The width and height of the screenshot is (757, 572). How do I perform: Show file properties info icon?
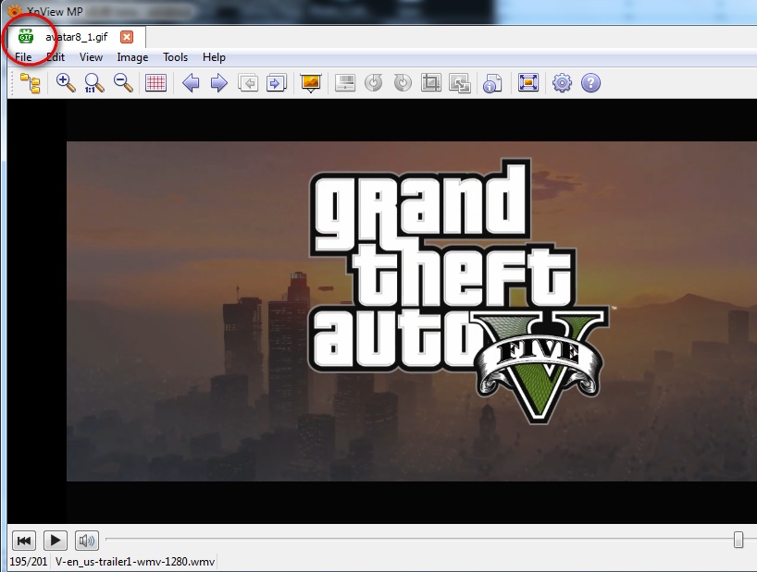(492, 83)
